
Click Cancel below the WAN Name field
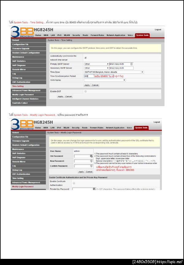95,85
